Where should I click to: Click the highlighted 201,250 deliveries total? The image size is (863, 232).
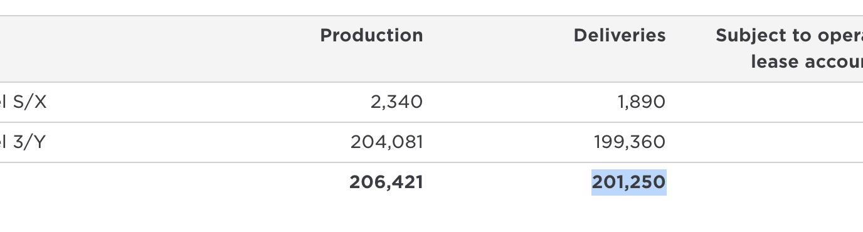point(629,182)
